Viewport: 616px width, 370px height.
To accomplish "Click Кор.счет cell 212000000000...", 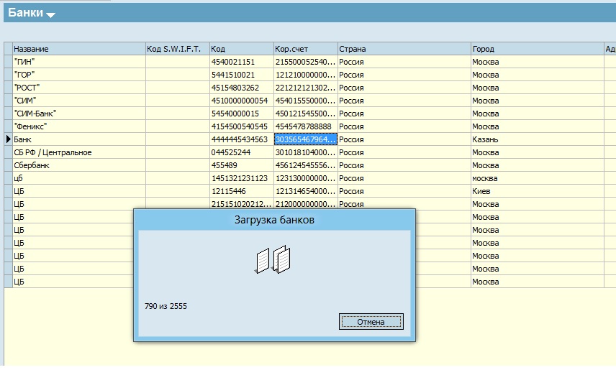I will coord(306,204).
